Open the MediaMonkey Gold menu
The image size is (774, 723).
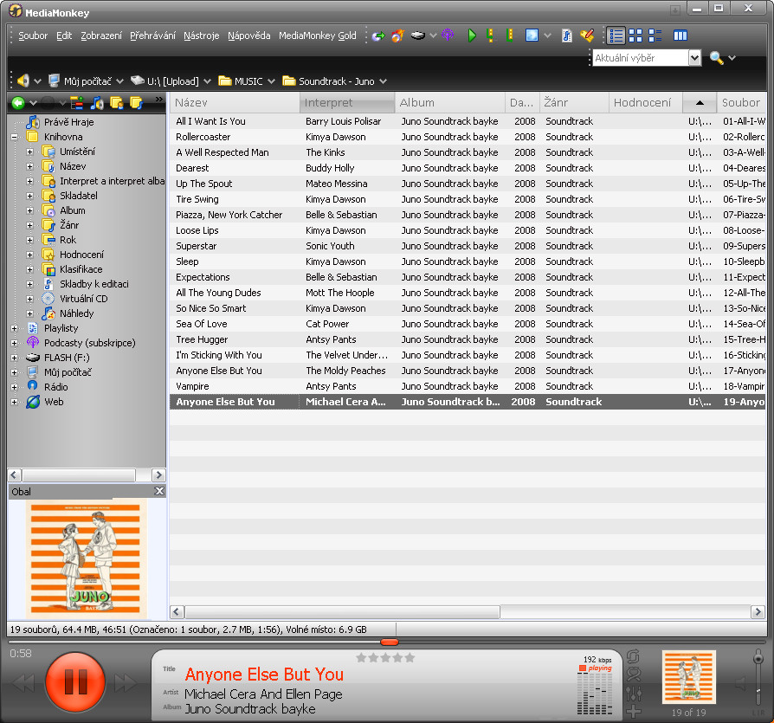tap(318, 36)
